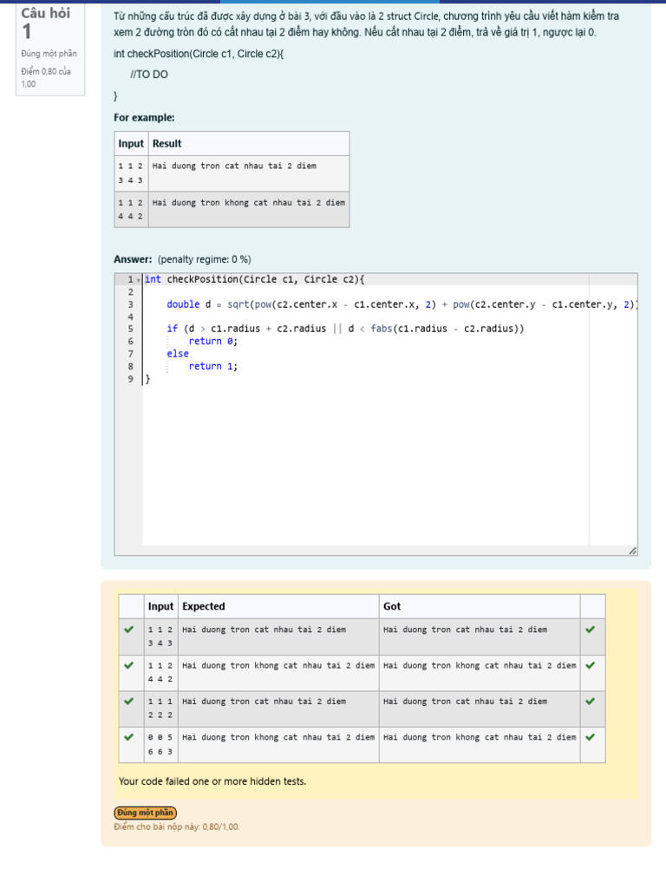Click 'Input' header in the example table
The height and width of the screenshot is (888, 666).
[131, 144]
